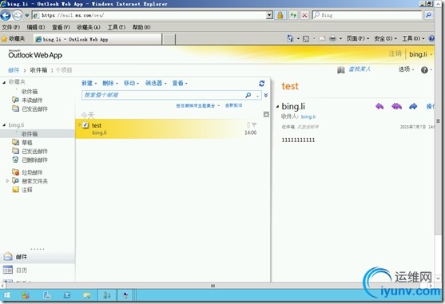Click the Reply arrow icon
445x304 pixels.
(x=379, y=106)
